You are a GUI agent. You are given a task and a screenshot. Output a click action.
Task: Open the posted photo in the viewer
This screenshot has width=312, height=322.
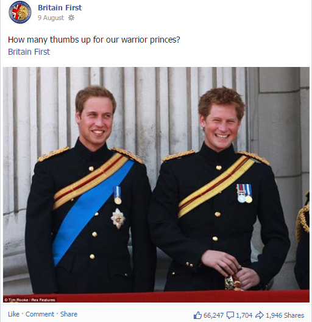156,184
